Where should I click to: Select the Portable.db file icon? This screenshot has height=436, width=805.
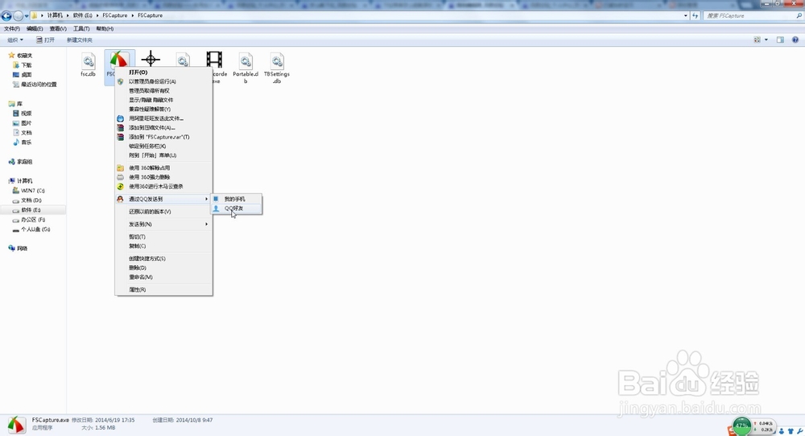coord(246,61)
